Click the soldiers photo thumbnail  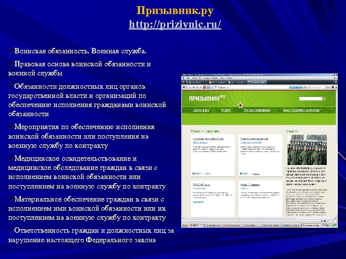307,150
